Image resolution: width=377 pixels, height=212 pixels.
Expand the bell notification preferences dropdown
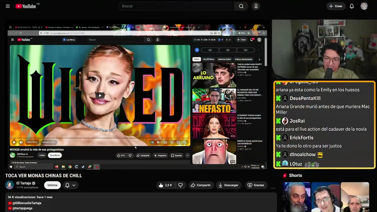coord(70,185)
